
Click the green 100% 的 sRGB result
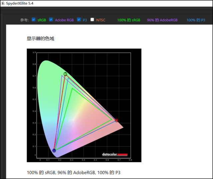pos(128,20)
